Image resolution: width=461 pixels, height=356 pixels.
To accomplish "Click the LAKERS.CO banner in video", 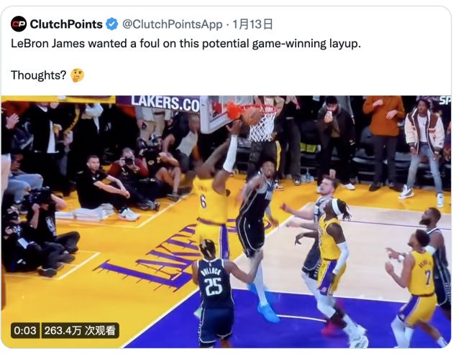I will (165, 104).
